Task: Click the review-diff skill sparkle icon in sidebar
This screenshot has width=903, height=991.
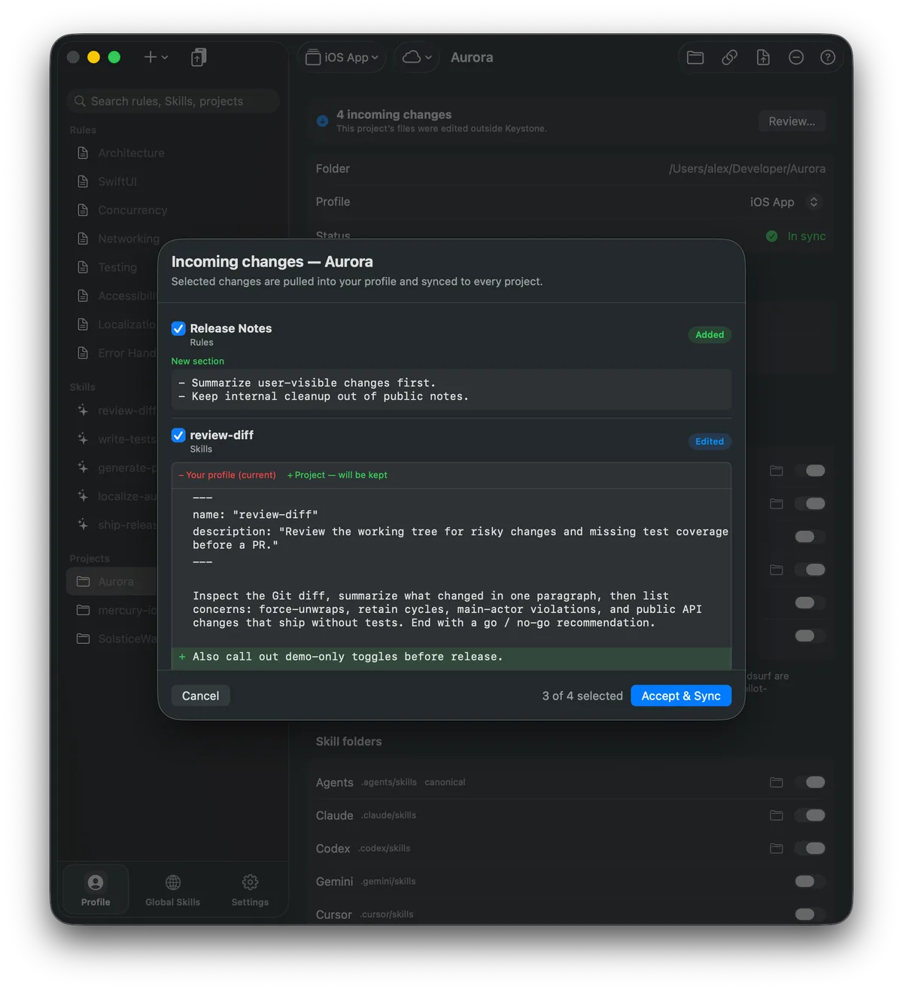Action: [83, 410]
